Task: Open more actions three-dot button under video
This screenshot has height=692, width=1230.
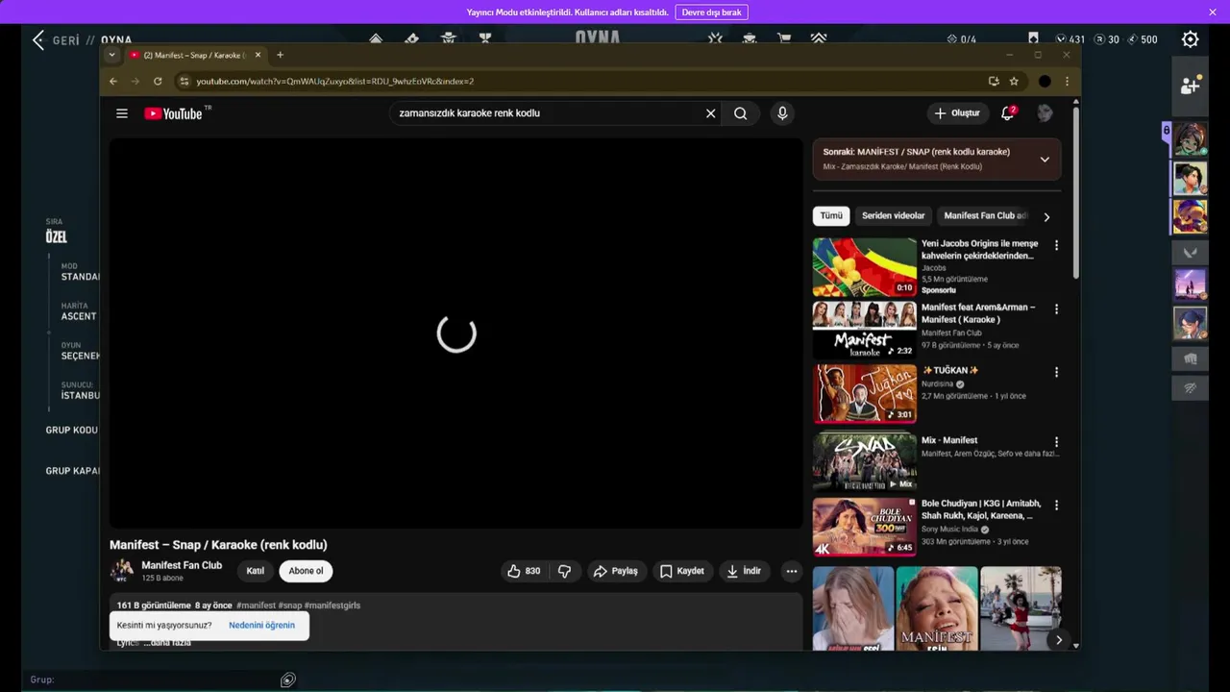Action: point(792,571)
